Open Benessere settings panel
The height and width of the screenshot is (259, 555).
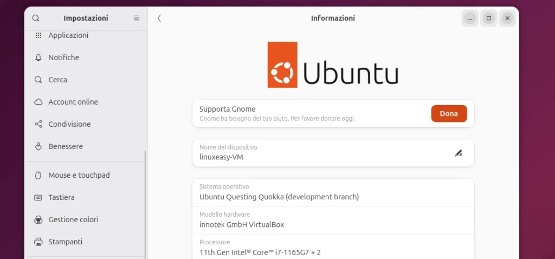[x=66, y=146]
